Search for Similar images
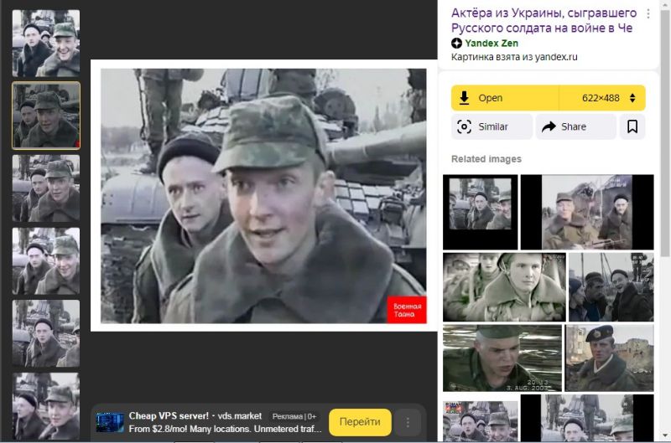Viewport: 671px width, 443px height. [x=492, y=127]
